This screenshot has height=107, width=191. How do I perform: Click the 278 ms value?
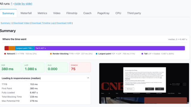(x=34, y=101)
